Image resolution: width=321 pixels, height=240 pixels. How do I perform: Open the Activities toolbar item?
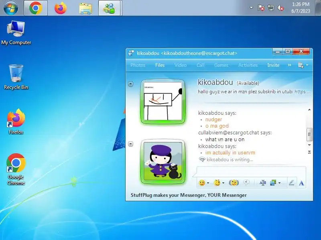248,65
